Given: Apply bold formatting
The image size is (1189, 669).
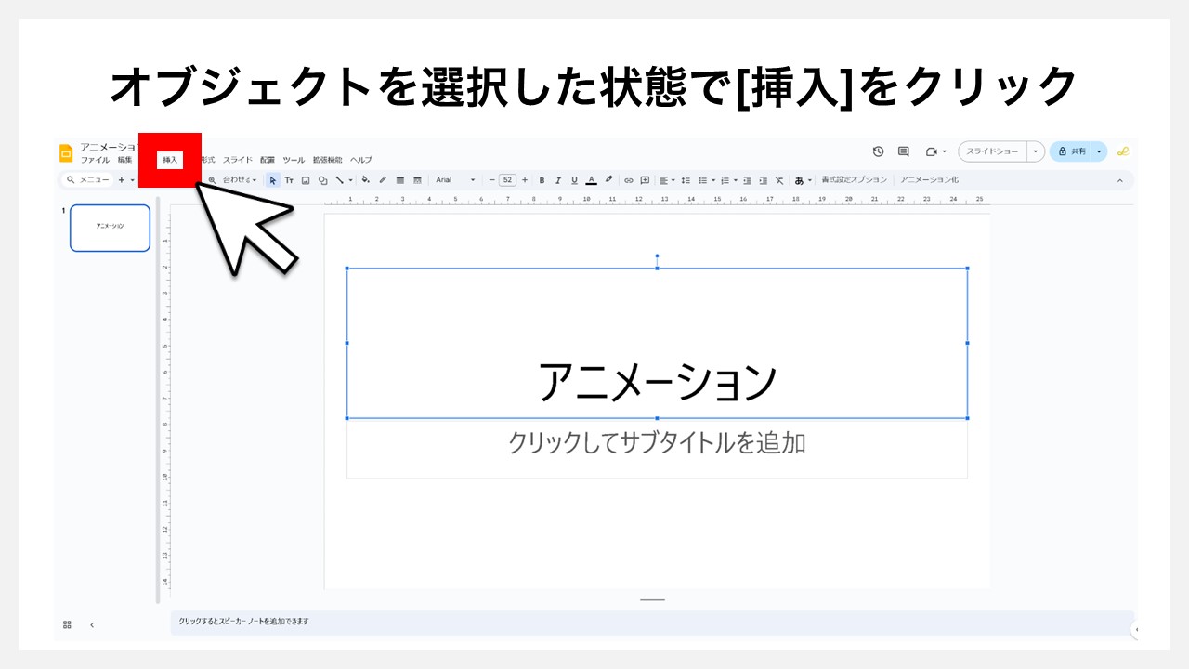Looking at the screenshot, I should [542, 179].
